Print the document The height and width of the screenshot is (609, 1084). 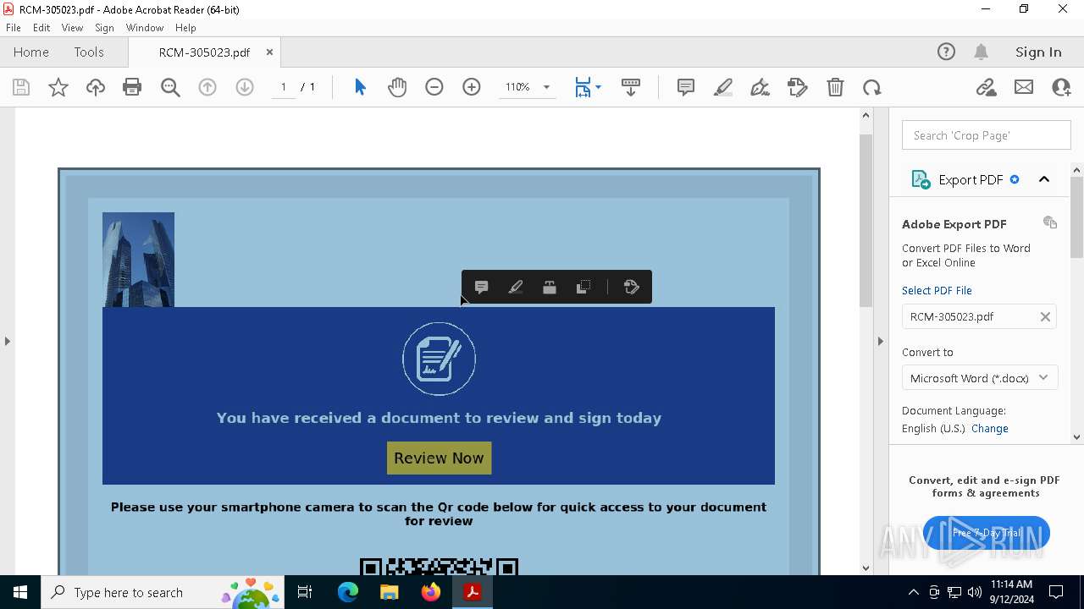pos(132,87)
